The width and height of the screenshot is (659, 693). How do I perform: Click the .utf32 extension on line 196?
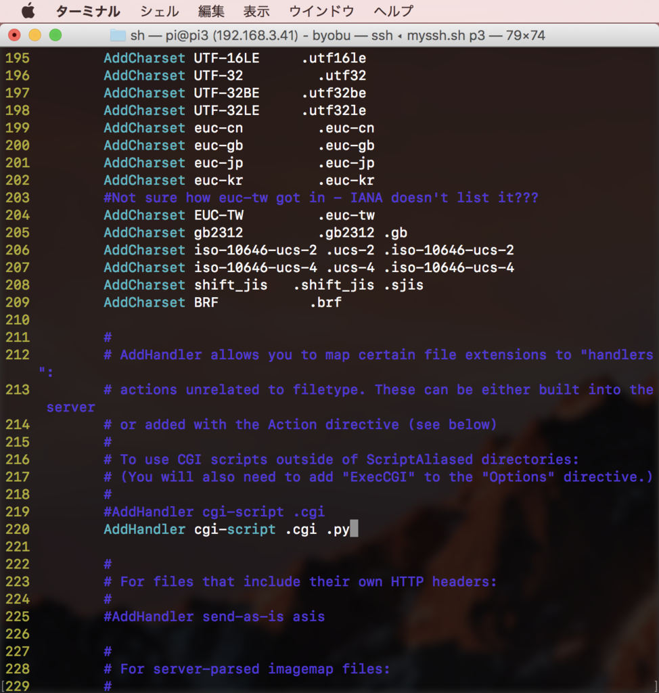point(342,76)
